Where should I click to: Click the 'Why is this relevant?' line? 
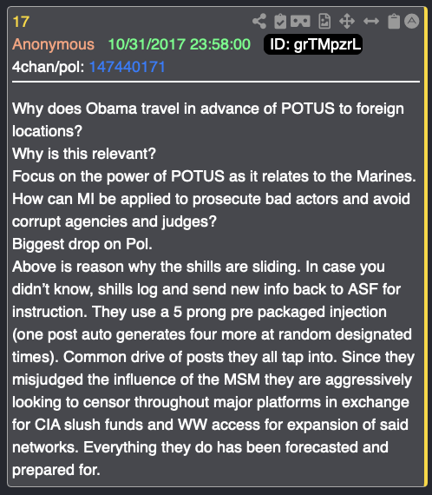click(84, 154)
